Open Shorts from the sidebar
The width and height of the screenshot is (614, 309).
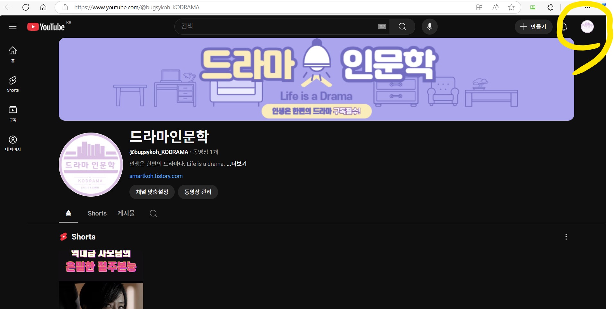[13, 84]
